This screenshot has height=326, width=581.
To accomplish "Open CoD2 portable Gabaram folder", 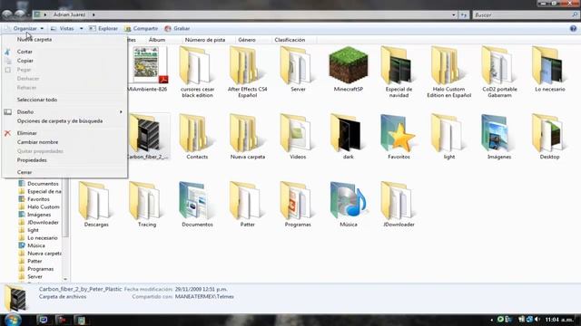I will click(x=499, y=65).
